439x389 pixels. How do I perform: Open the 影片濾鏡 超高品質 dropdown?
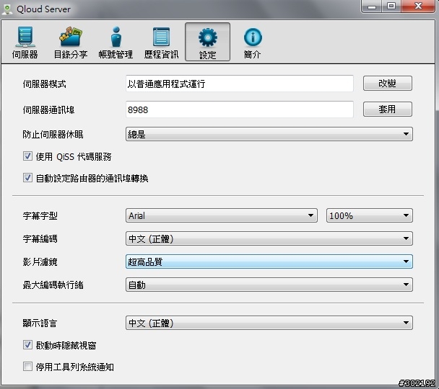[269, 261]
